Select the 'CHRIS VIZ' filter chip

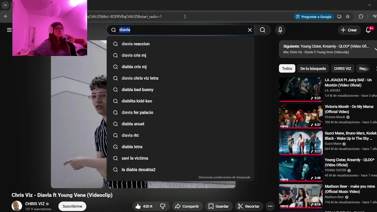click(343, 69)
